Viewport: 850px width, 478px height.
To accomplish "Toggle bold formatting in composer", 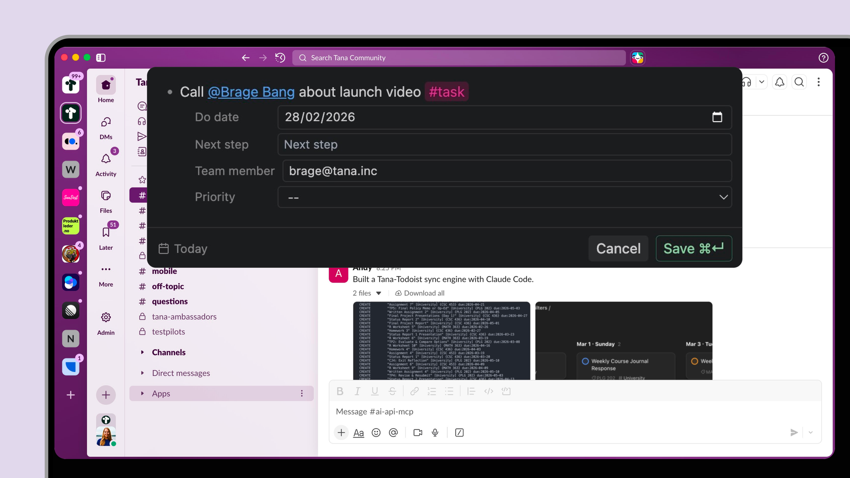I will [x=340, y=391].
